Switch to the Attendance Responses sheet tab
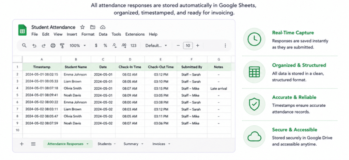 pyautogui.click(x=68, y=144)
